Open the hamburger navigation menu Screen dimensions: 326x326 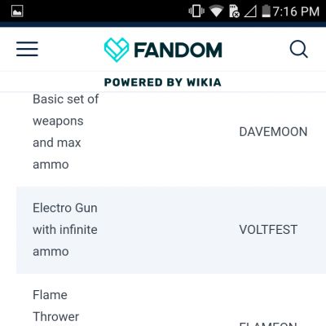coord(27,49)
